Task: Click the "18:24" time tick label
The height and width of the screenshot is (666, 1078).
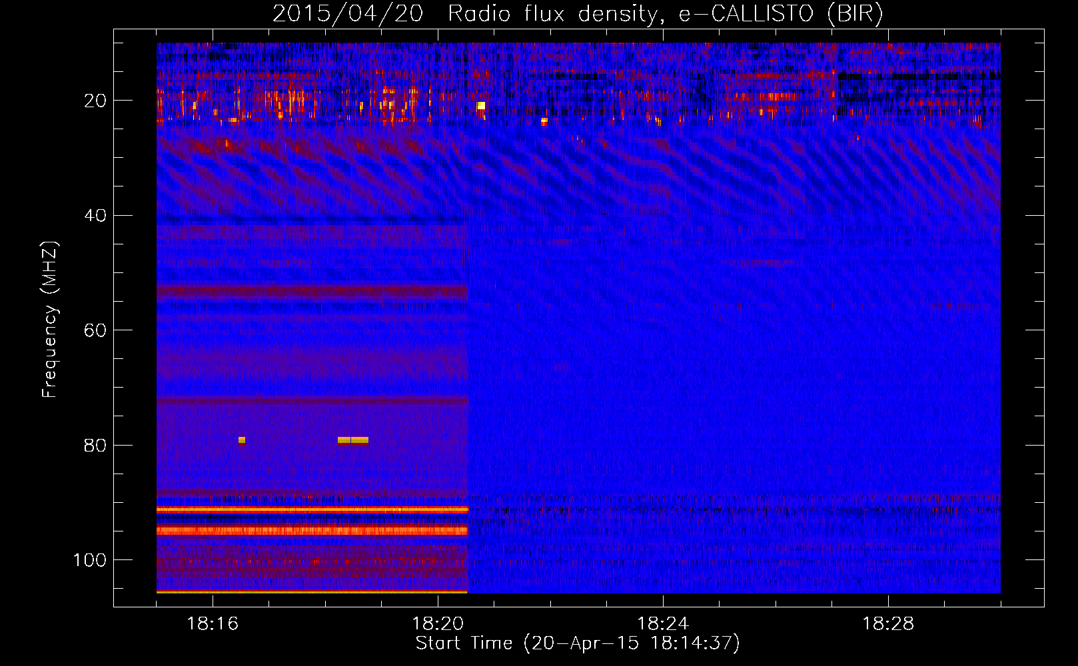Action: 663,624
